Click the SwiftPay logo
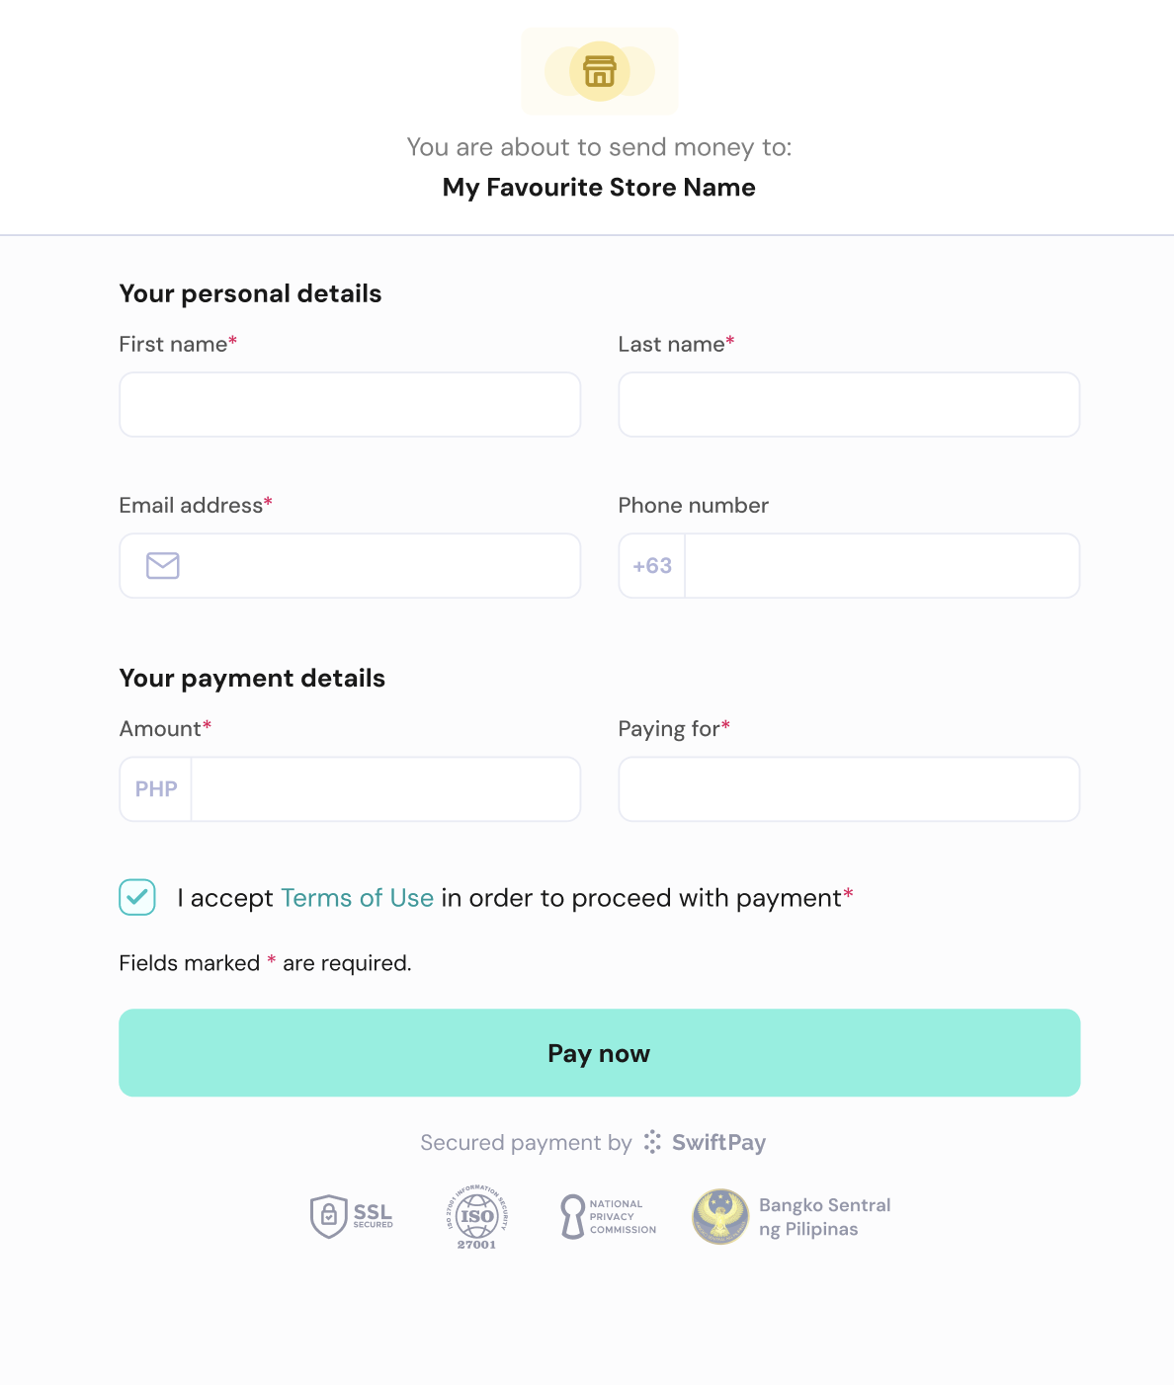This screenshot has height=1385, width=1174. 706,1142
